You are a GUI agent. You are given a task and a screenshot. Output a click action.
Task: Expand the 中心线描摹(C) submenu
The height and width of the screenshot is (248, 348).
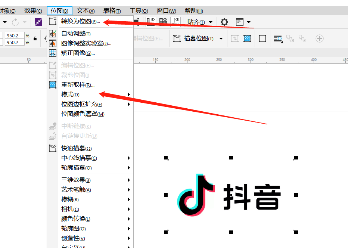(90, 158)
